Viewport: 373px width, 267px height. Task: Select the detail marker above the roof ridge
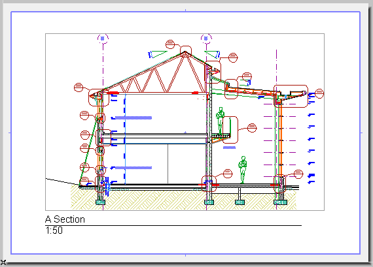[x=170, y=44]
